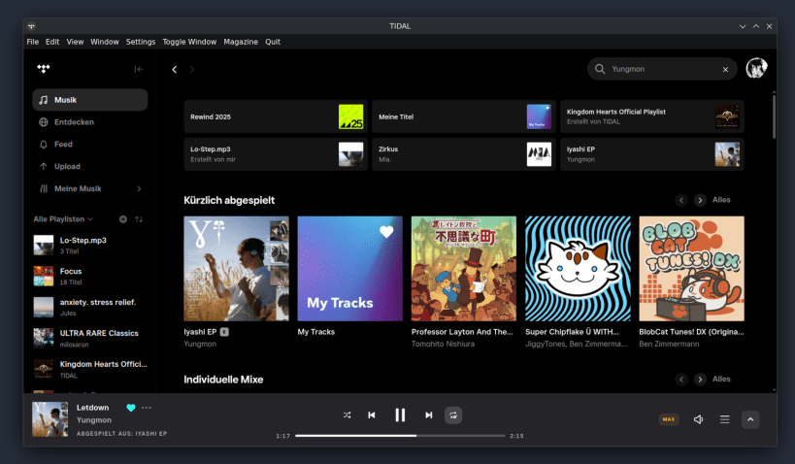The width and height of the screenshot is (795, 464).
Task: Open the Iyashi EP album cover
Action: (236, 269)
